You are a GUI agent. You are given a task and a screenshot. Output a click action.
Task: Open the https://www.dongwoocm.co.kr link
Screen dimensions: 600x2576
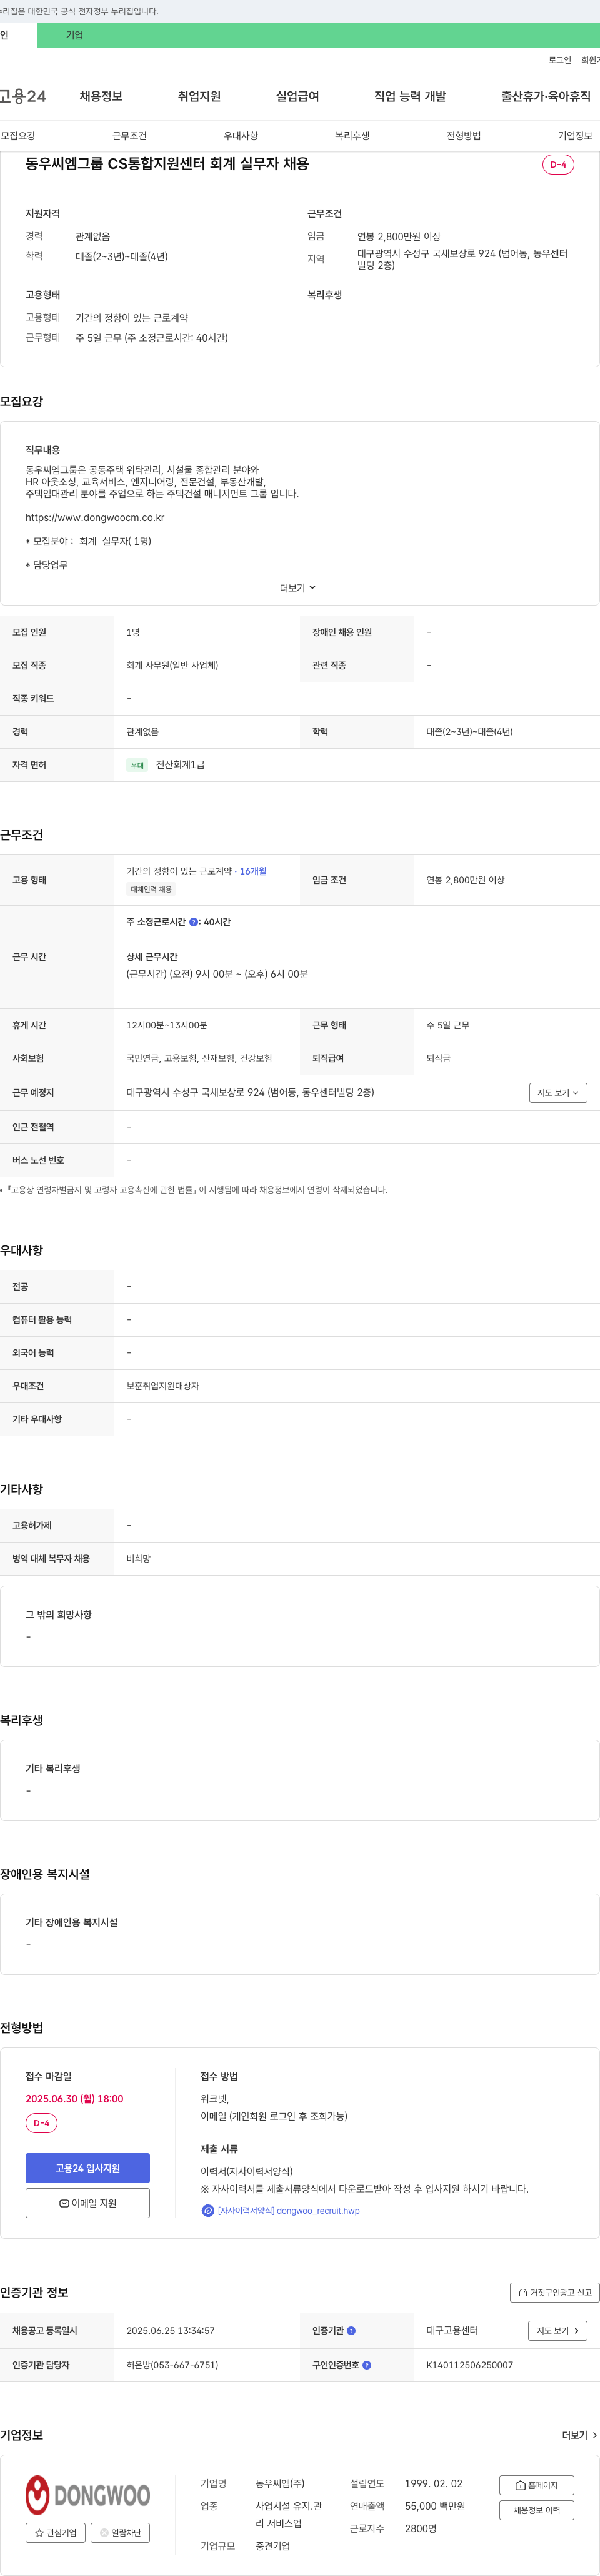click(x=95, y=517)
